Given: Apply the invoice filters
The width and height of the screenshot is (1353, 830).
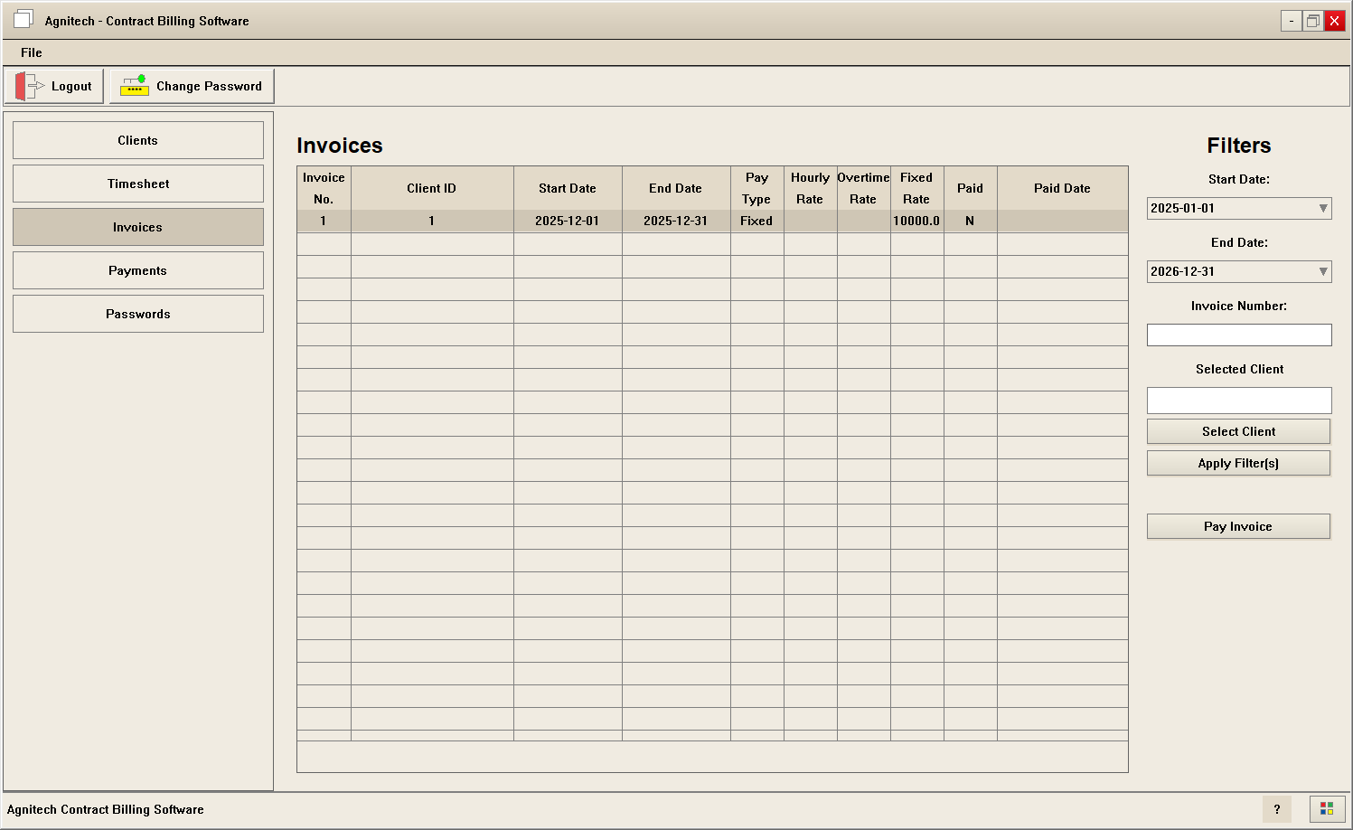Looking at the screenshot, I should click(1238, 463).
